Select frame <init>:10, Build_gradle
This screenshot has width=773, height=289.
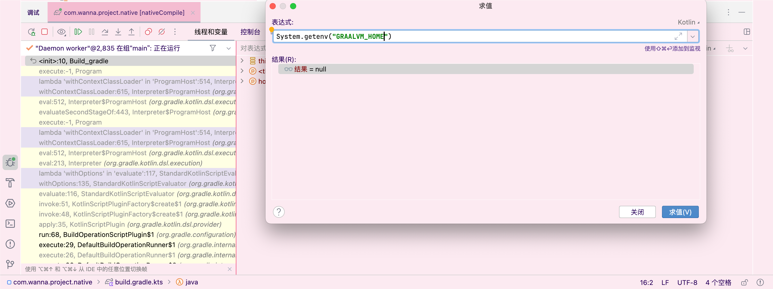coord(130,61)
